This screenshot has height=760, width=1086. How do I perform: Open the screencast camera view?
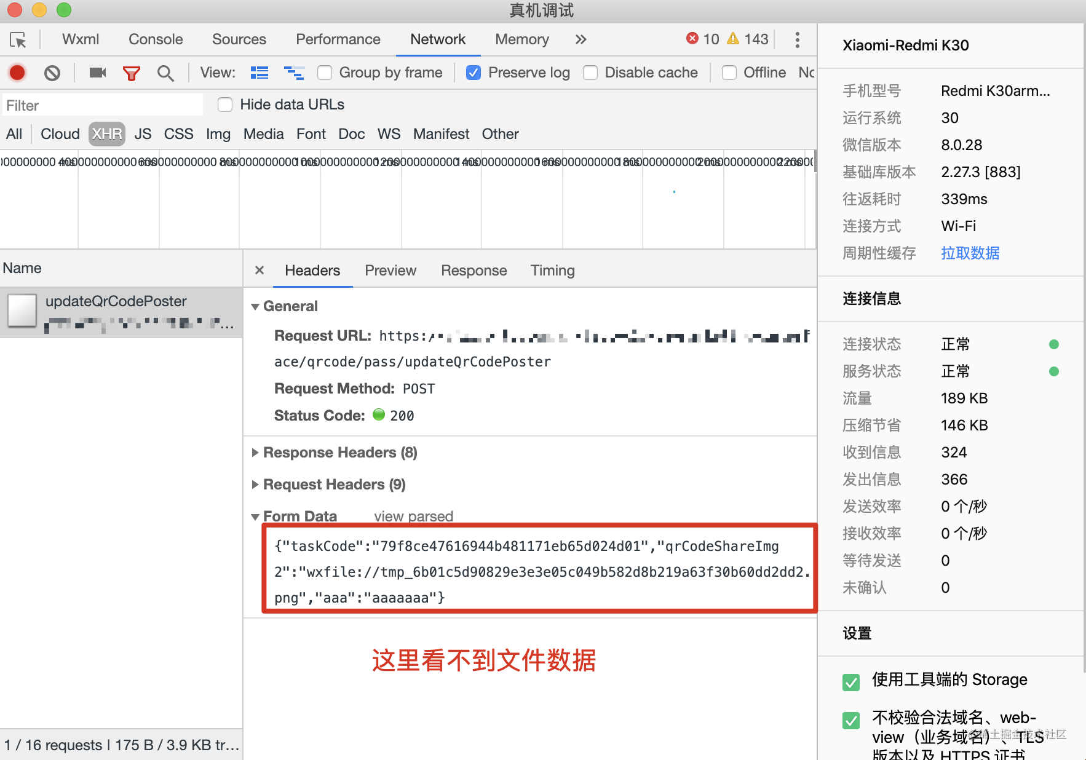pyautogui.click(x=97, y=72)
